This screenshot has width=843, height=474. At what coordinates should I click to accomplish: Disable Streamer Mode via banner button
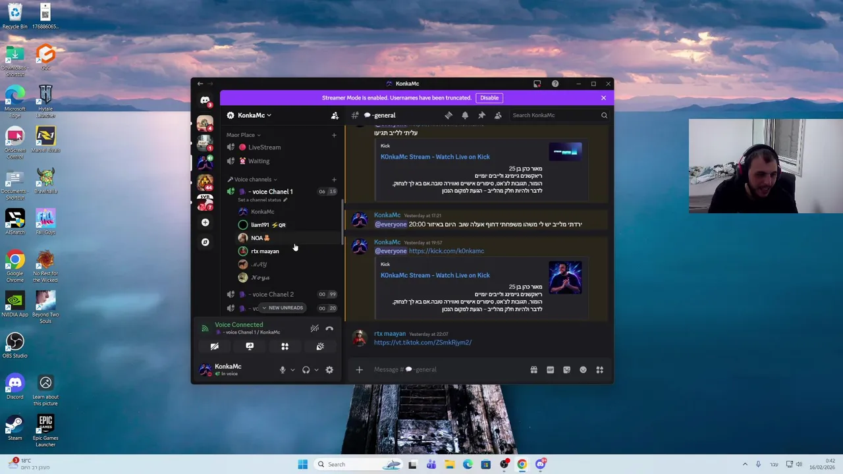(x=489, y=97)
